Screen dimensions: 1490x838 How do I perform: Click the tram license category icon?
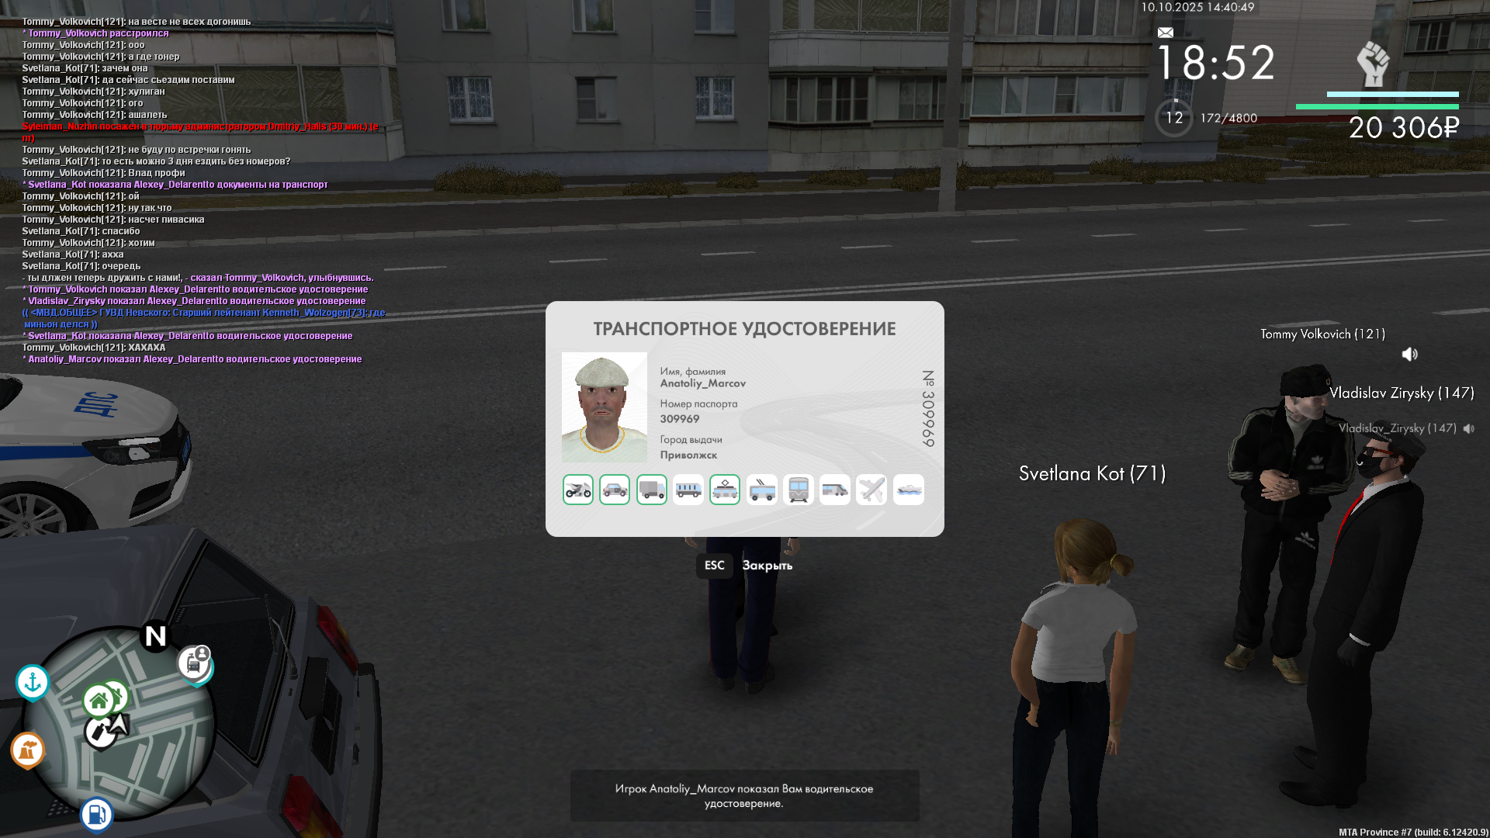725,490
